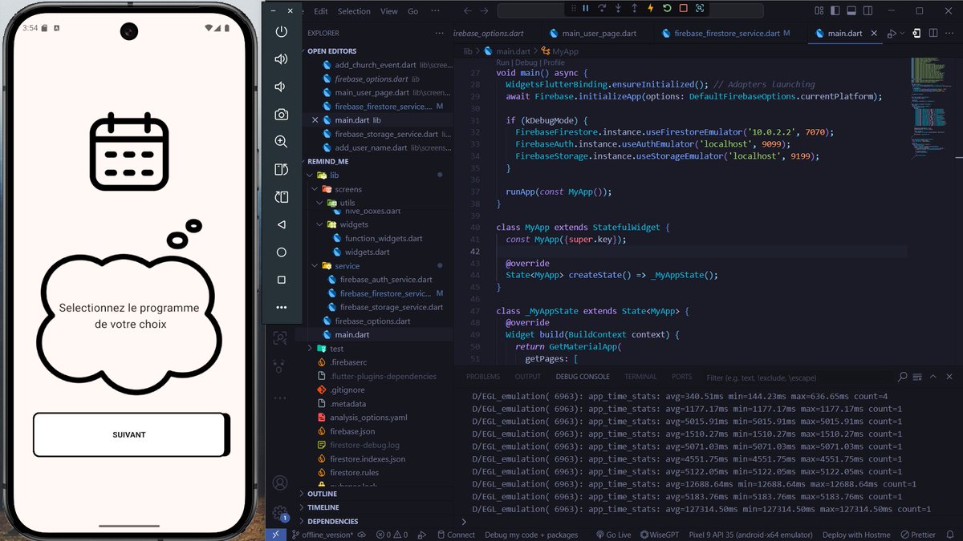Click Pixel 9 API 35 device selector
Image resolution: width=963 pixels, height=541 pixels.
point(750,535)
